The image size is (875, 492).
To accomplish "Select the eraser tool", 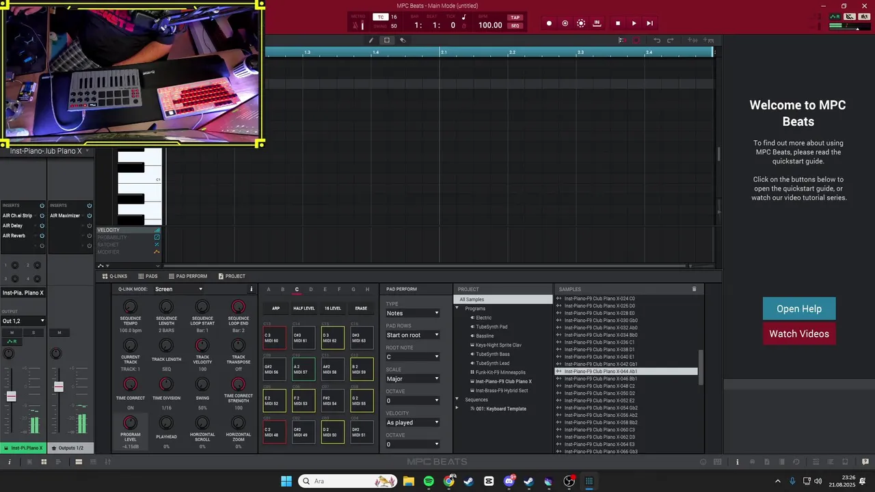I will point(403,40).
